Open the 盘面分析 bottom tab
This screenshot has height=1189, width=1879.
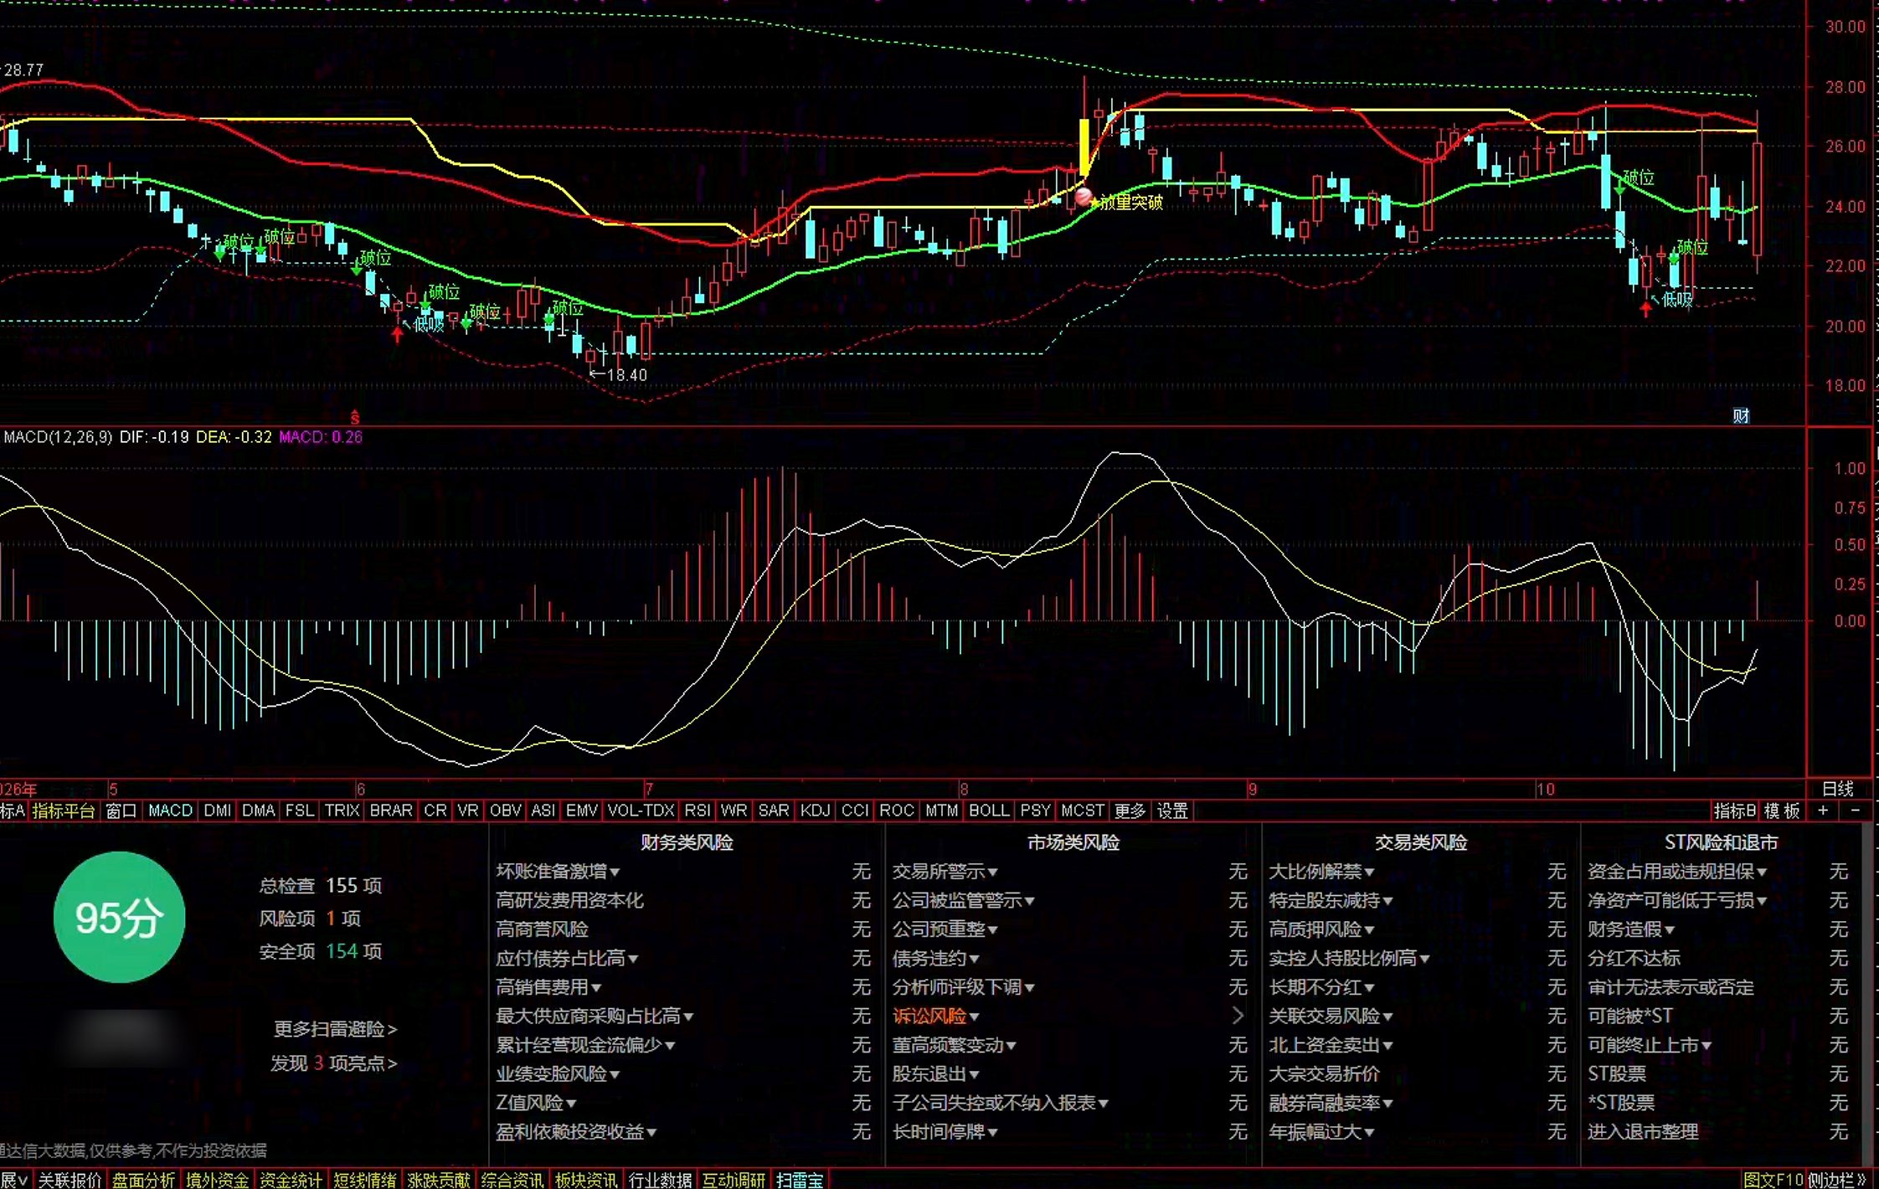click(143, 1180)
